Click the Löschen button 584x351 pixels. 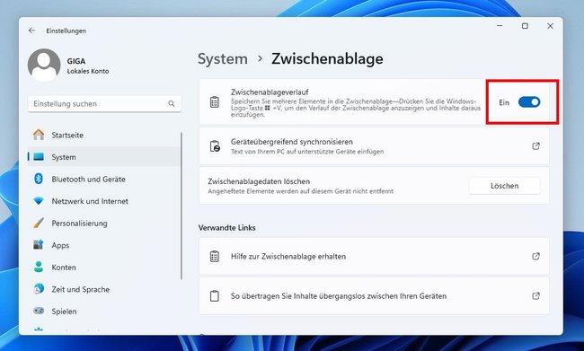[x=504, y=186]
